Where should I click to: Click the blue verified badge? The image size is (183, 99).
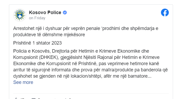65,13
